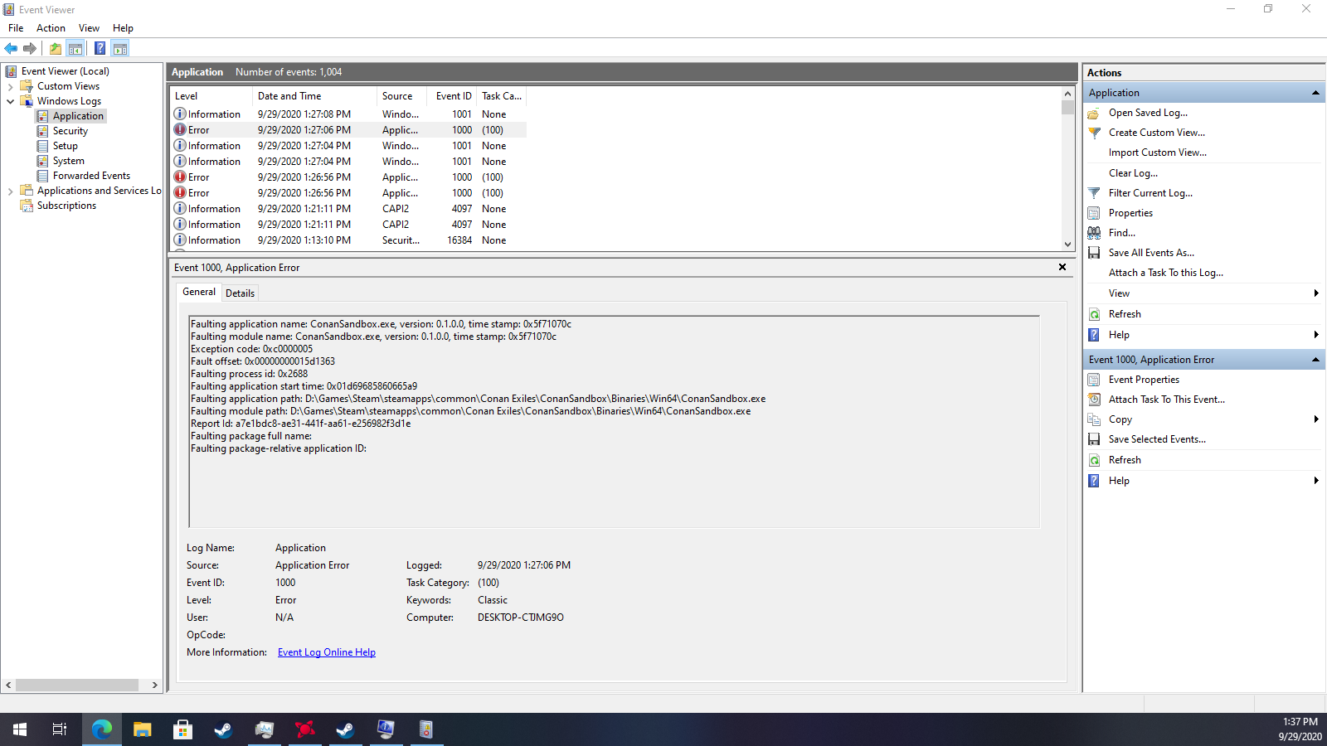This screenshot has height=746, width=1327.
Task: Expand the bottom Help submenu arrow
Action: (x=1316, y=481)
